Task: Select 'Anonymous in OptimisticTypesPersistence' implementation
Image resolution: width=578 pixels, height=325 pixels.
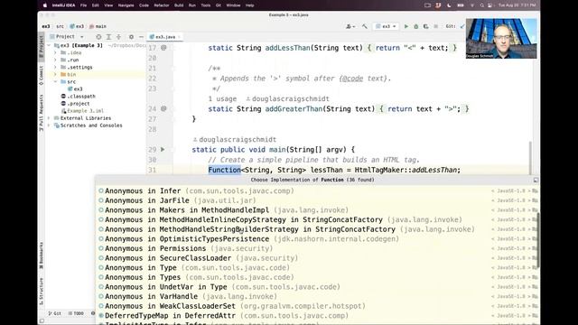Action: click(x=317, y=238)
